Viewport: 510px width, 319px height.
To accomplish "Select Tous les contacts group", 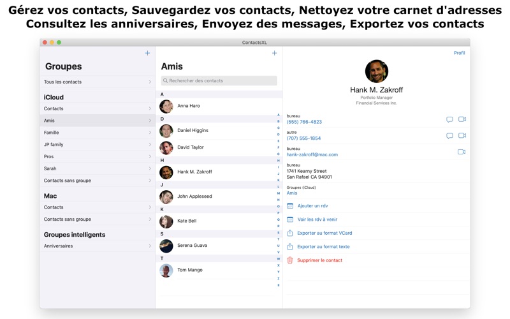I will [98, 82].
